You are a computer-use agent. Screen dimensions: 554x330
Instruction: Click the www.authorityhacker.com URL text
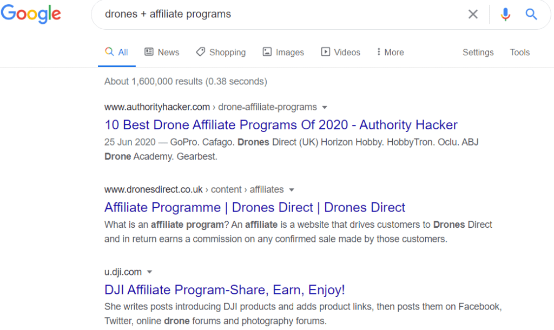click(x=157, y=107)
